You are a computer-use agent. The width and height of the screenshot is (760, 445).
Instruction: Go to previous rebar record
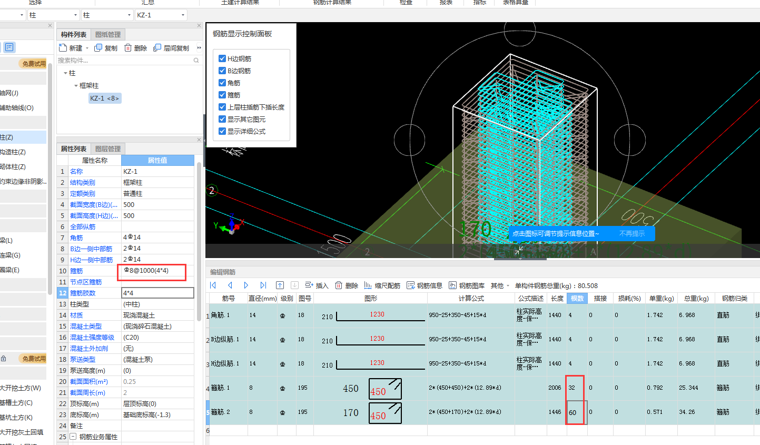click(230, 285)
